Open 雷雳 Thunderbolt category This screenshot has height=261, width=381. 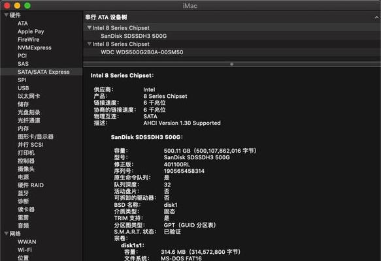[23, 217]
